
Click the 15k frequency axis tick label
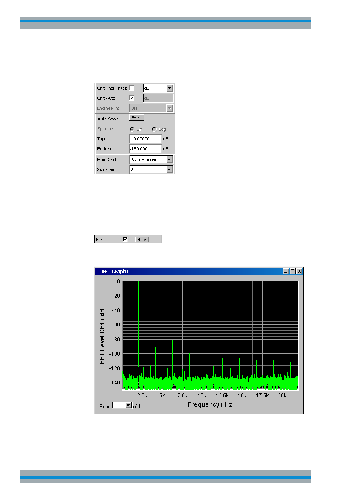(242, 396)
